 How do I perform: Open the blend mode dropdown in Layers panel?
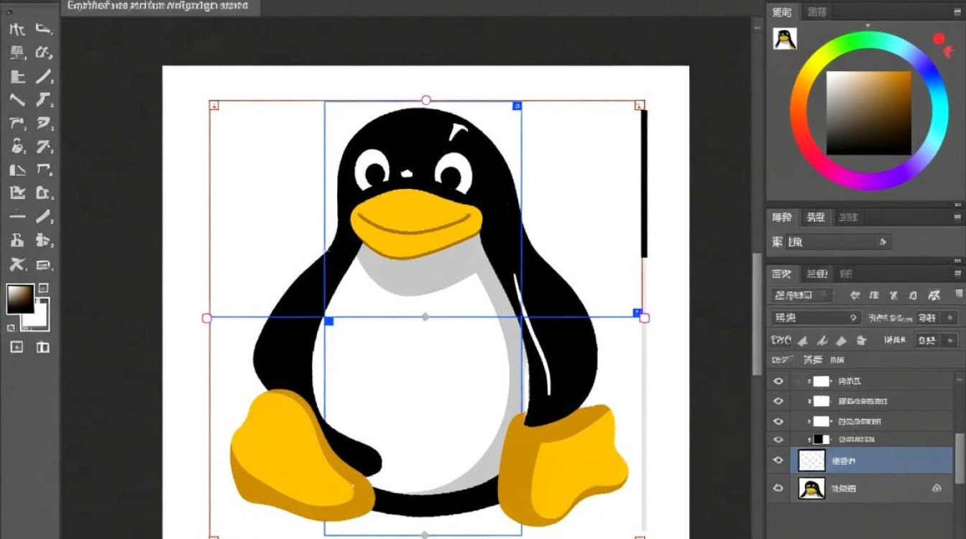(816, 317)
